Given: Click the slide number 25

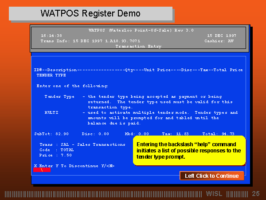Looking at the screenshot, I should [255, 194].
